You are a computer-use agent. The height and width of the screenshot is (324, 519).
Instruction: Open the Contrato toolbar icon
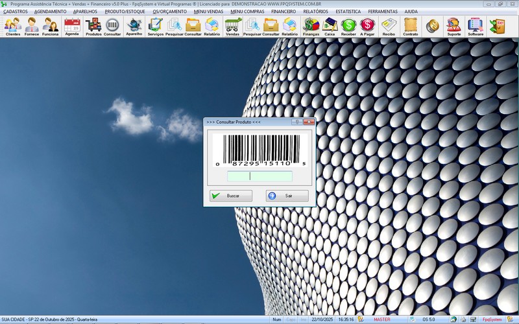[411, 27]
